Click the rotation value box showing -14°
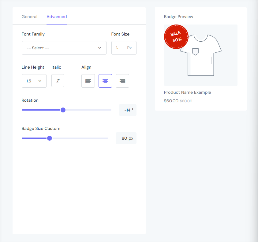 [x=128, y=110]
